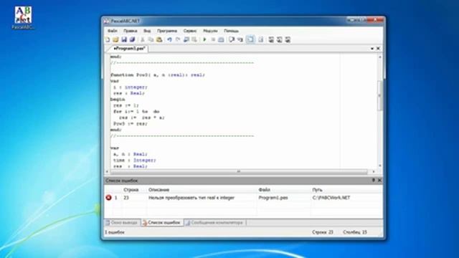Pin the error list panel
This screenshot has height=258, width=459.
click(373, 180)
